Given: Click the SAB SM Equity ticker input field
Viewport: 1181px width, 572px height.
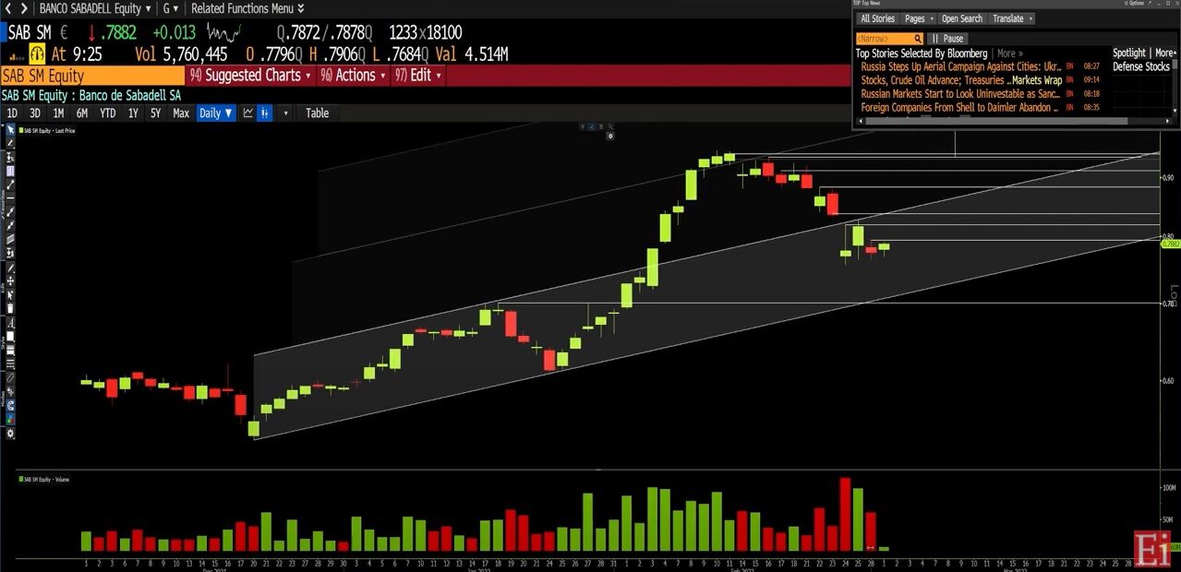Looking at the screenshot, I should pyautogui.click(x=92, y=76).
